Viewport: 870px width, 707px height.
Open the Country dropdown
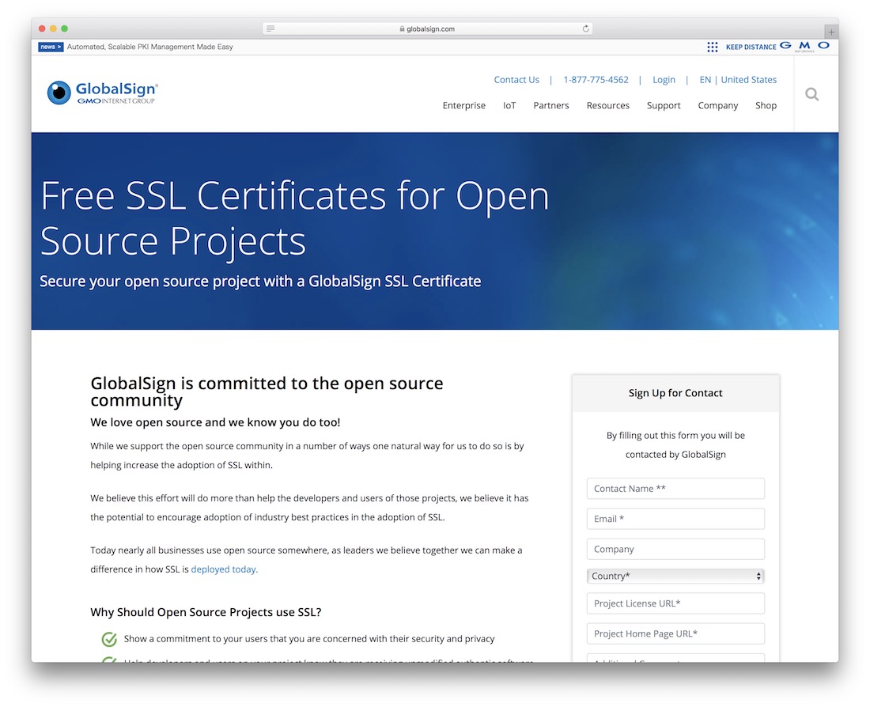click(x=675, y=576)
